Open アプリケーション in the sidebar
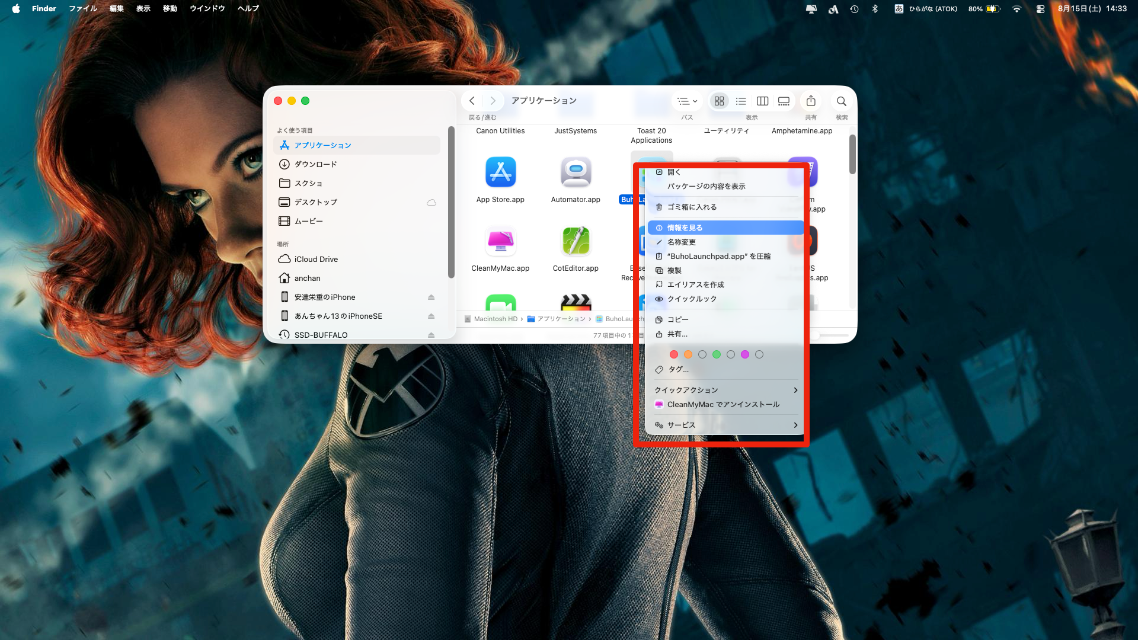The width and height of the screenshot is (1138, 640). click(357, 145)
